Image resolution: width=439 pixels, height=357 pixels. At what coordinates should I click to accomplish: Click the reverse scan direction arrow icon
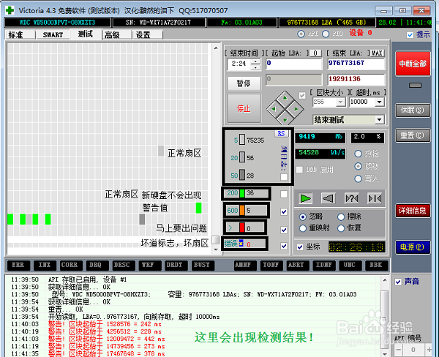pyautogui.click(x=329, y=198)
